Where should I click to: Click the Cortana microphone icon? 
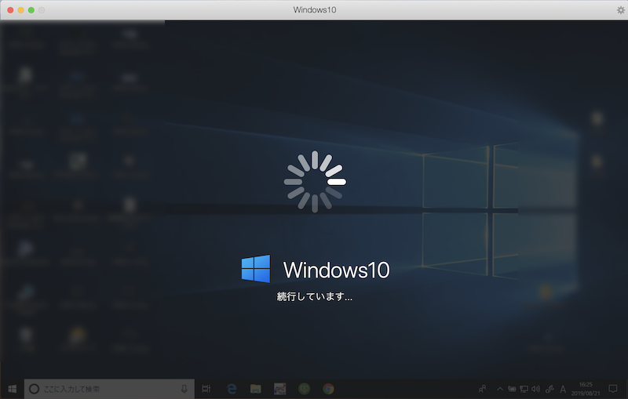click(184, 389)
